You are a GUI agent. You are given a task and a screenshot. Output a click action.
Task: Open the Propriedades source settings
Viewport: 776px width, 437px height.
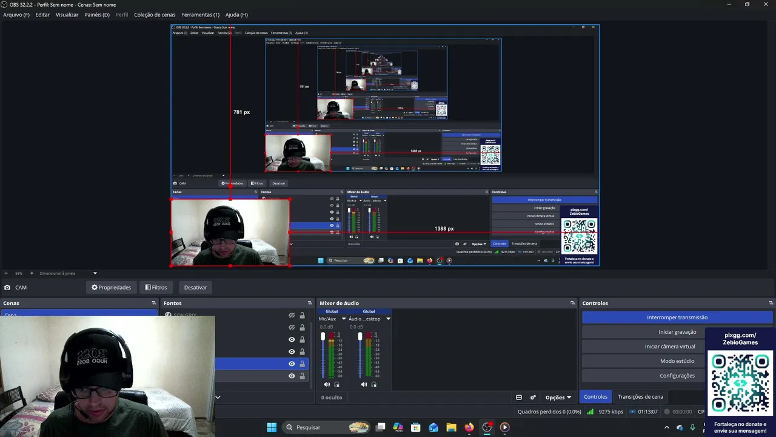112,287
